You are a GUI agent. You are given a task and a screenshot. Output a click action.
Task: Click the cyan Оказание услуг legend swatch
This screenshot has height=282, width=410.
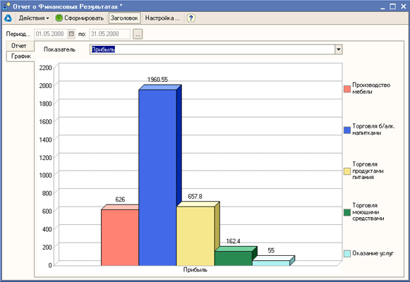(x=347, y=254)
